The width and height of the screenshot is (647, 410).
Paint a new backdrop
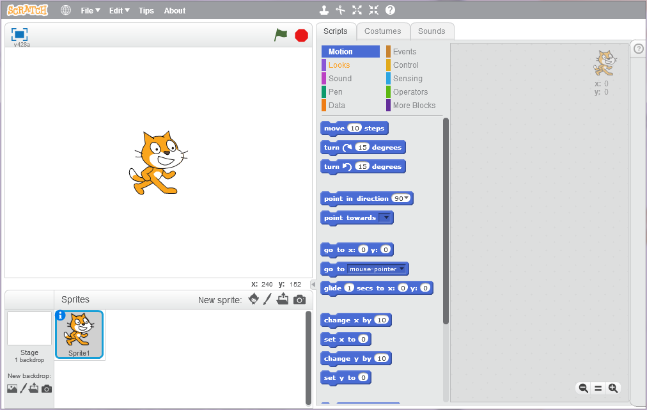click(x=23, y=388)
